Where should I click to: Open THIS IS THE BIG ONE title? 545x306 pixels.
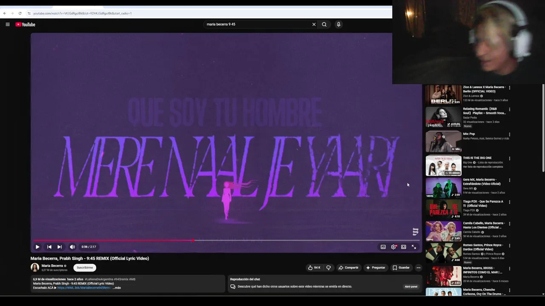477,158
